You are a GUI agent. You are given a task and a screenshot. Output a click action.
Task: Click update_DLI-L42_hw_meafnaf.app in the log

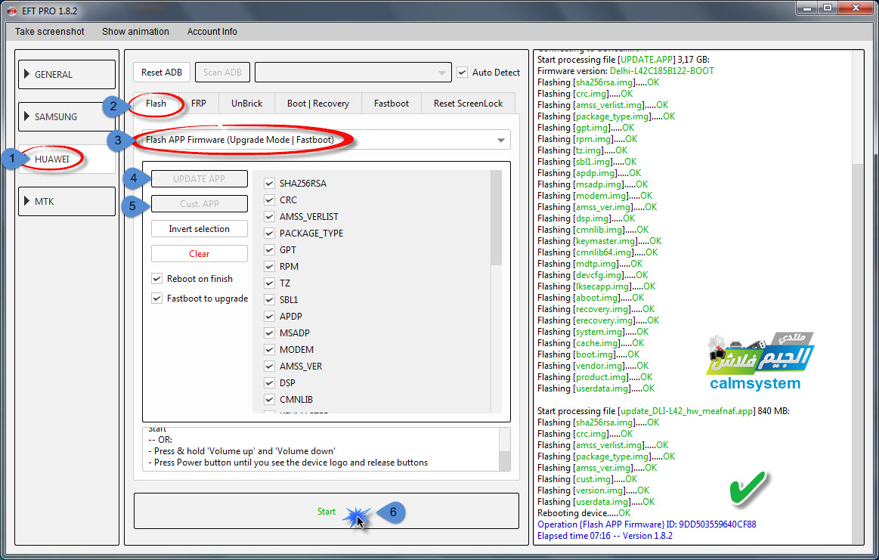click(687, 411)
